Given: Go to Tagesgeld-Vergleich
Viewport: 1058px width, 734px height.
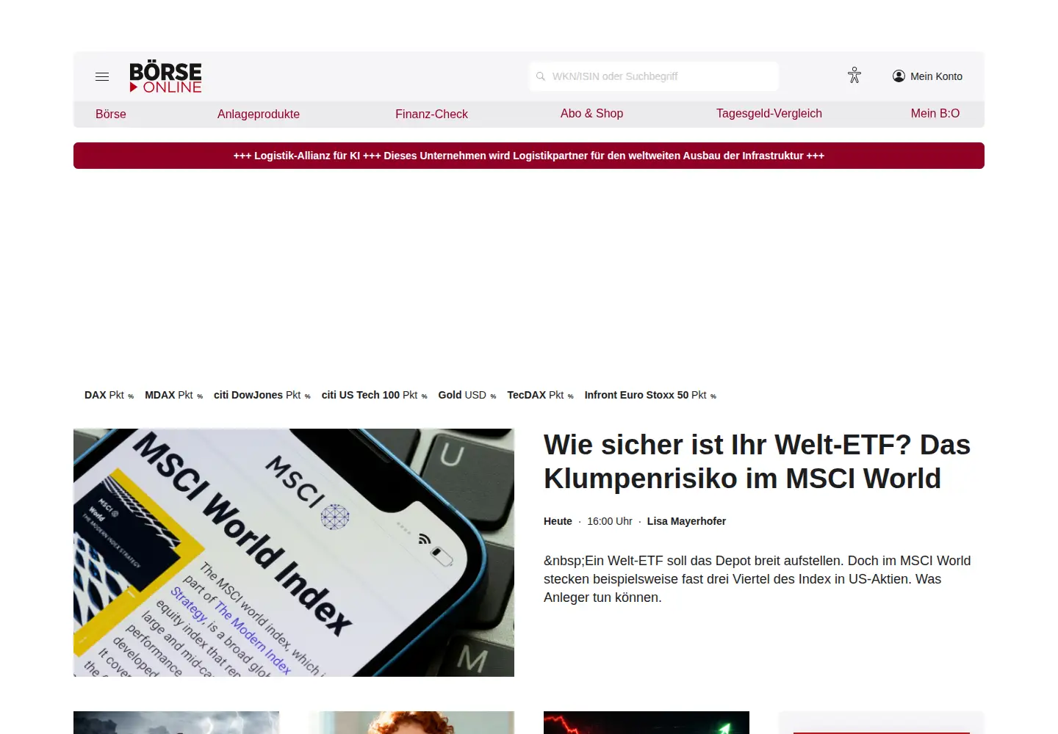Looking at the screenshot, I should [769, 113].
